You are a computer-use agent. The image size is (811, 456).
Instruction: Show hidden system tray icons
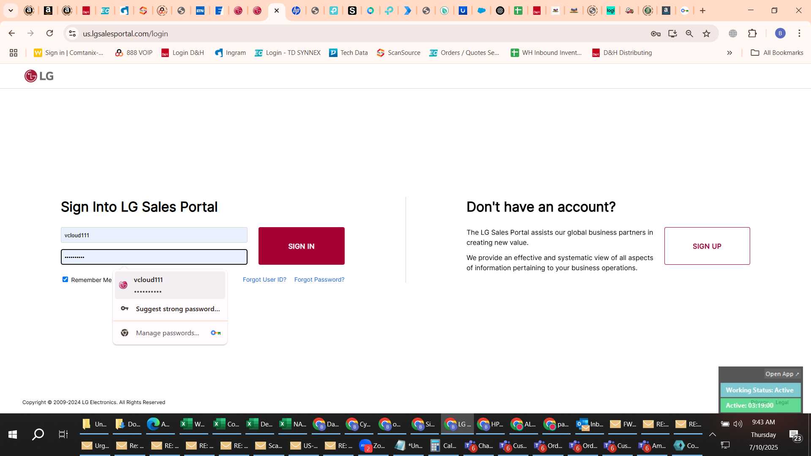(x=713, y=434)
